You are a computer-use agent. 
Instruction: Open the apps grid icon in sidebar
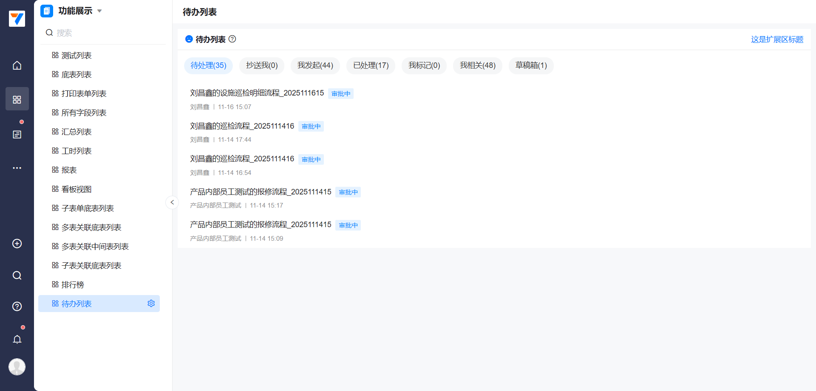click(17, 99)
